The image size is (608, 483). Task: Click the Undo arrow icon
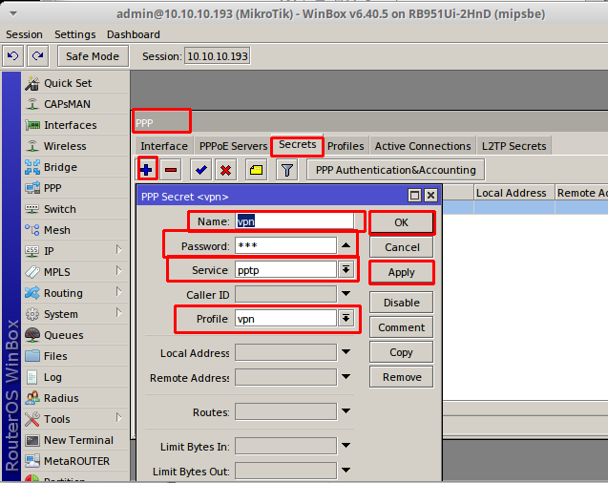[x=12, y=56]
